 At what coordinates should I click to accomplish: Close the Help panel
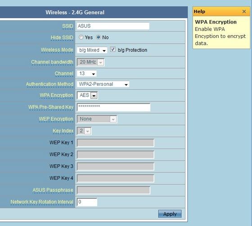pos(244,11)
